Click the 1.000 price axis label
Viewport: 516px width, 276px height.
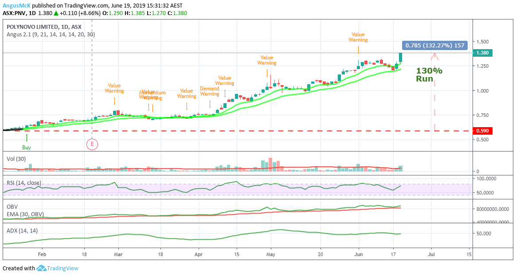[x=482, y=90]
